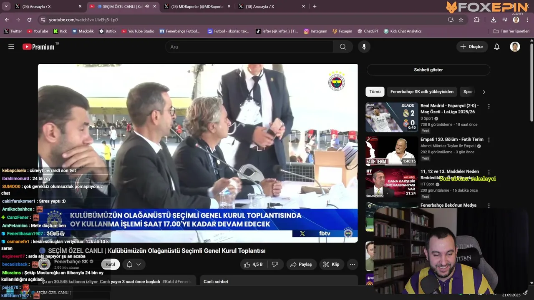
Task: Open the Oluştur create menu
Action: [x=472, y=47]
